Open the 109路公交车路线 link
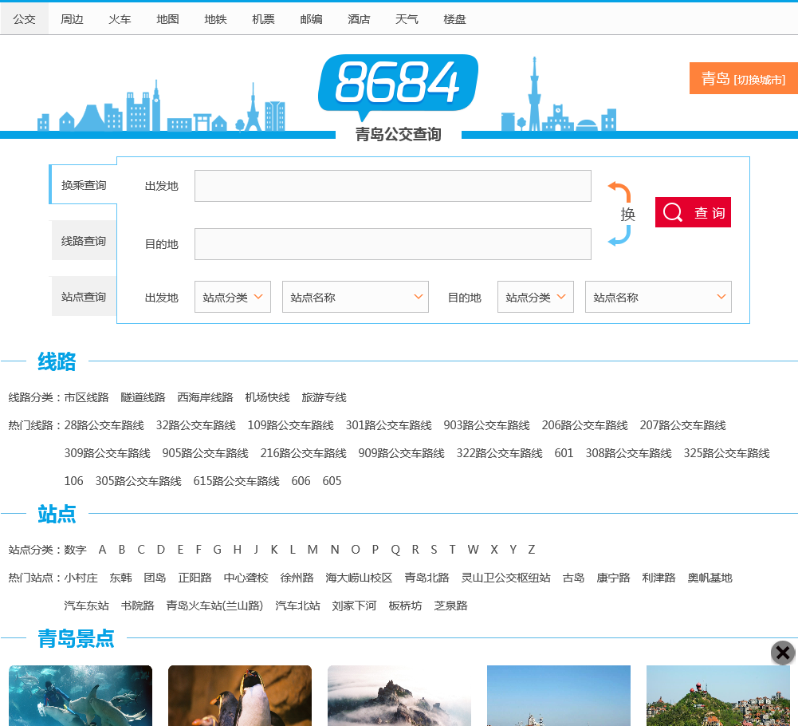 (291, 425)
